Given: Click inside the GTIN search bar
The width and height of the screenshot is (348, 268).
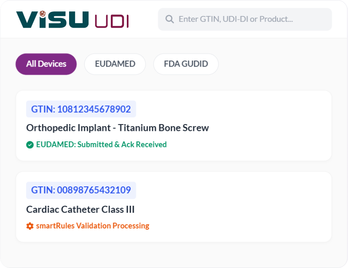Looking at the screenshot, I should 244,19.
